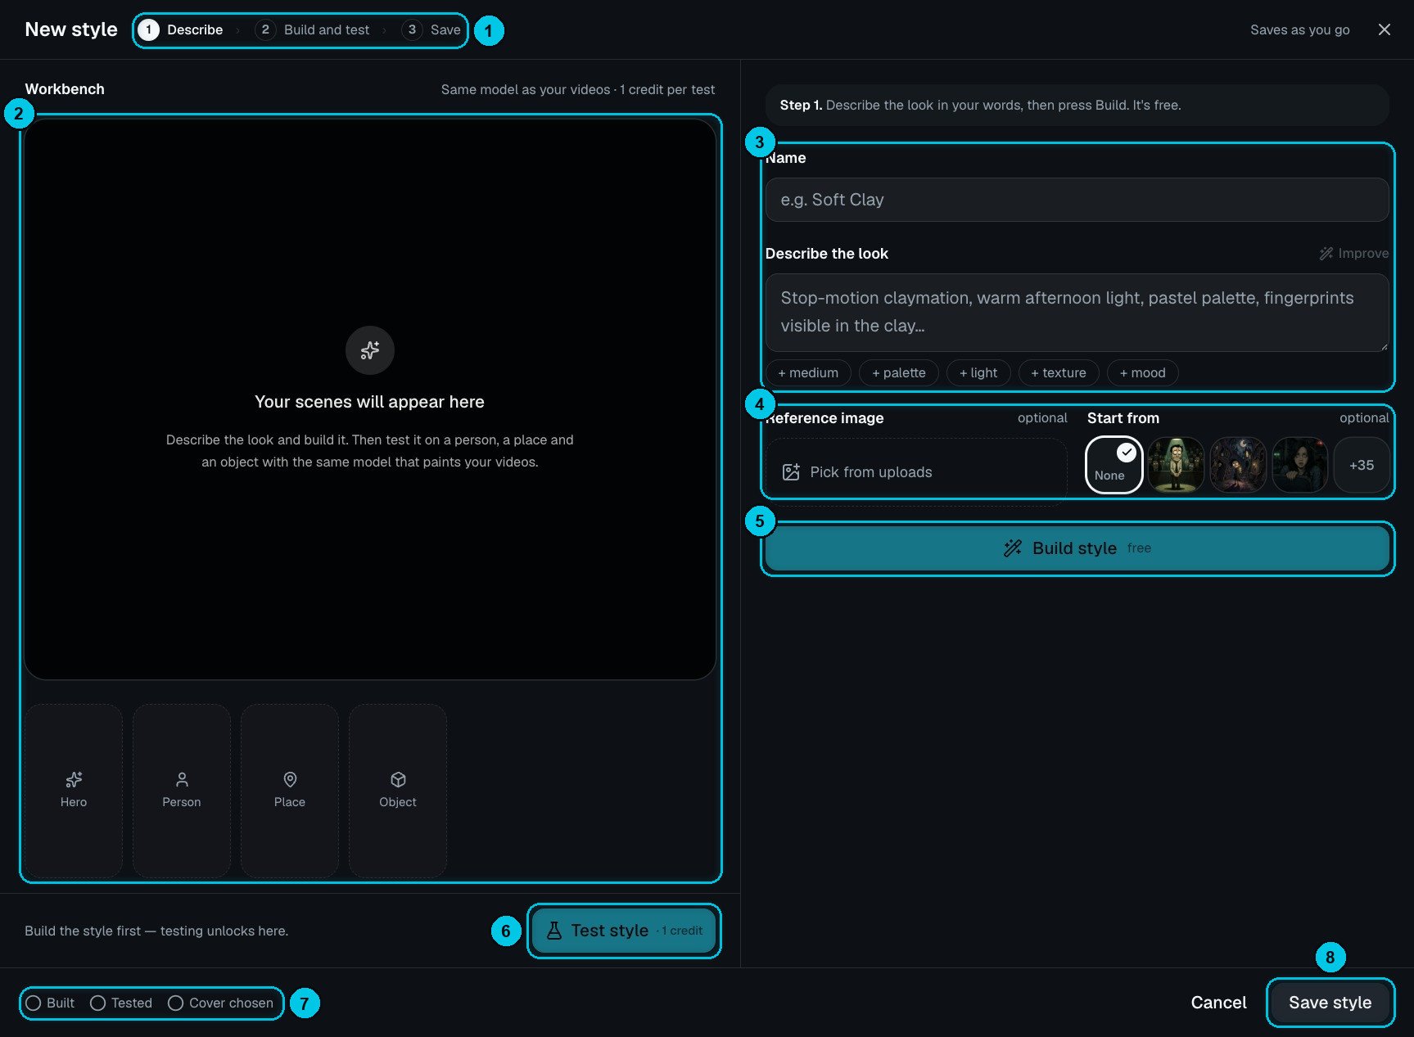Screen dimensions: 1414x1037
Task: Select the Place scene slot
Action: [290, 791]
